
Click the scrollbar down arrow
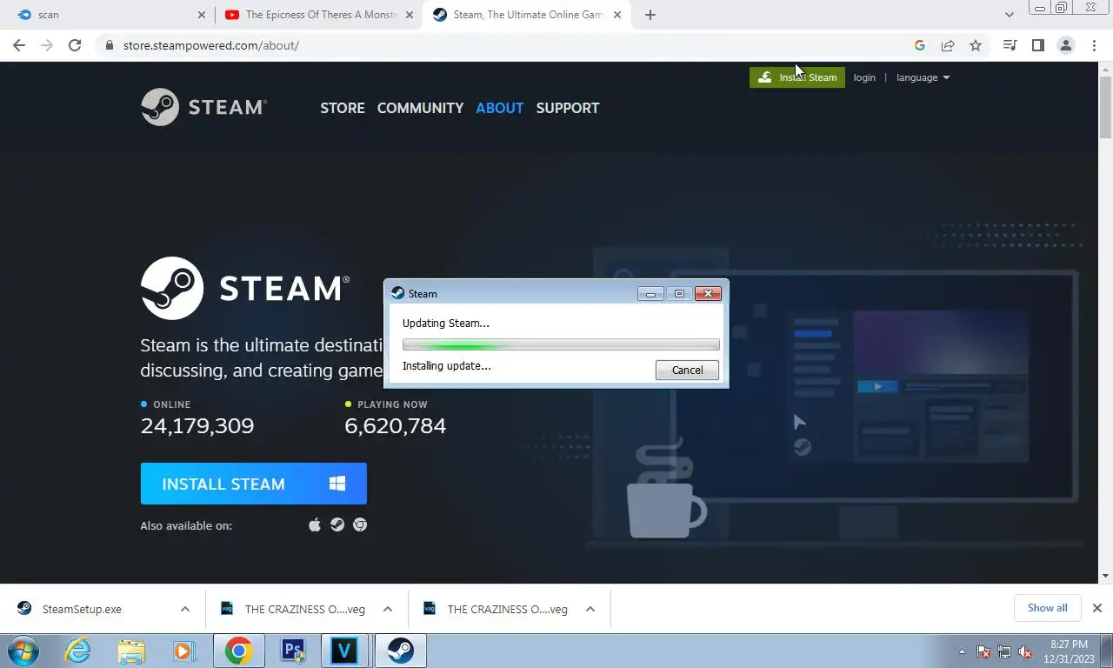click(1105, 576)
